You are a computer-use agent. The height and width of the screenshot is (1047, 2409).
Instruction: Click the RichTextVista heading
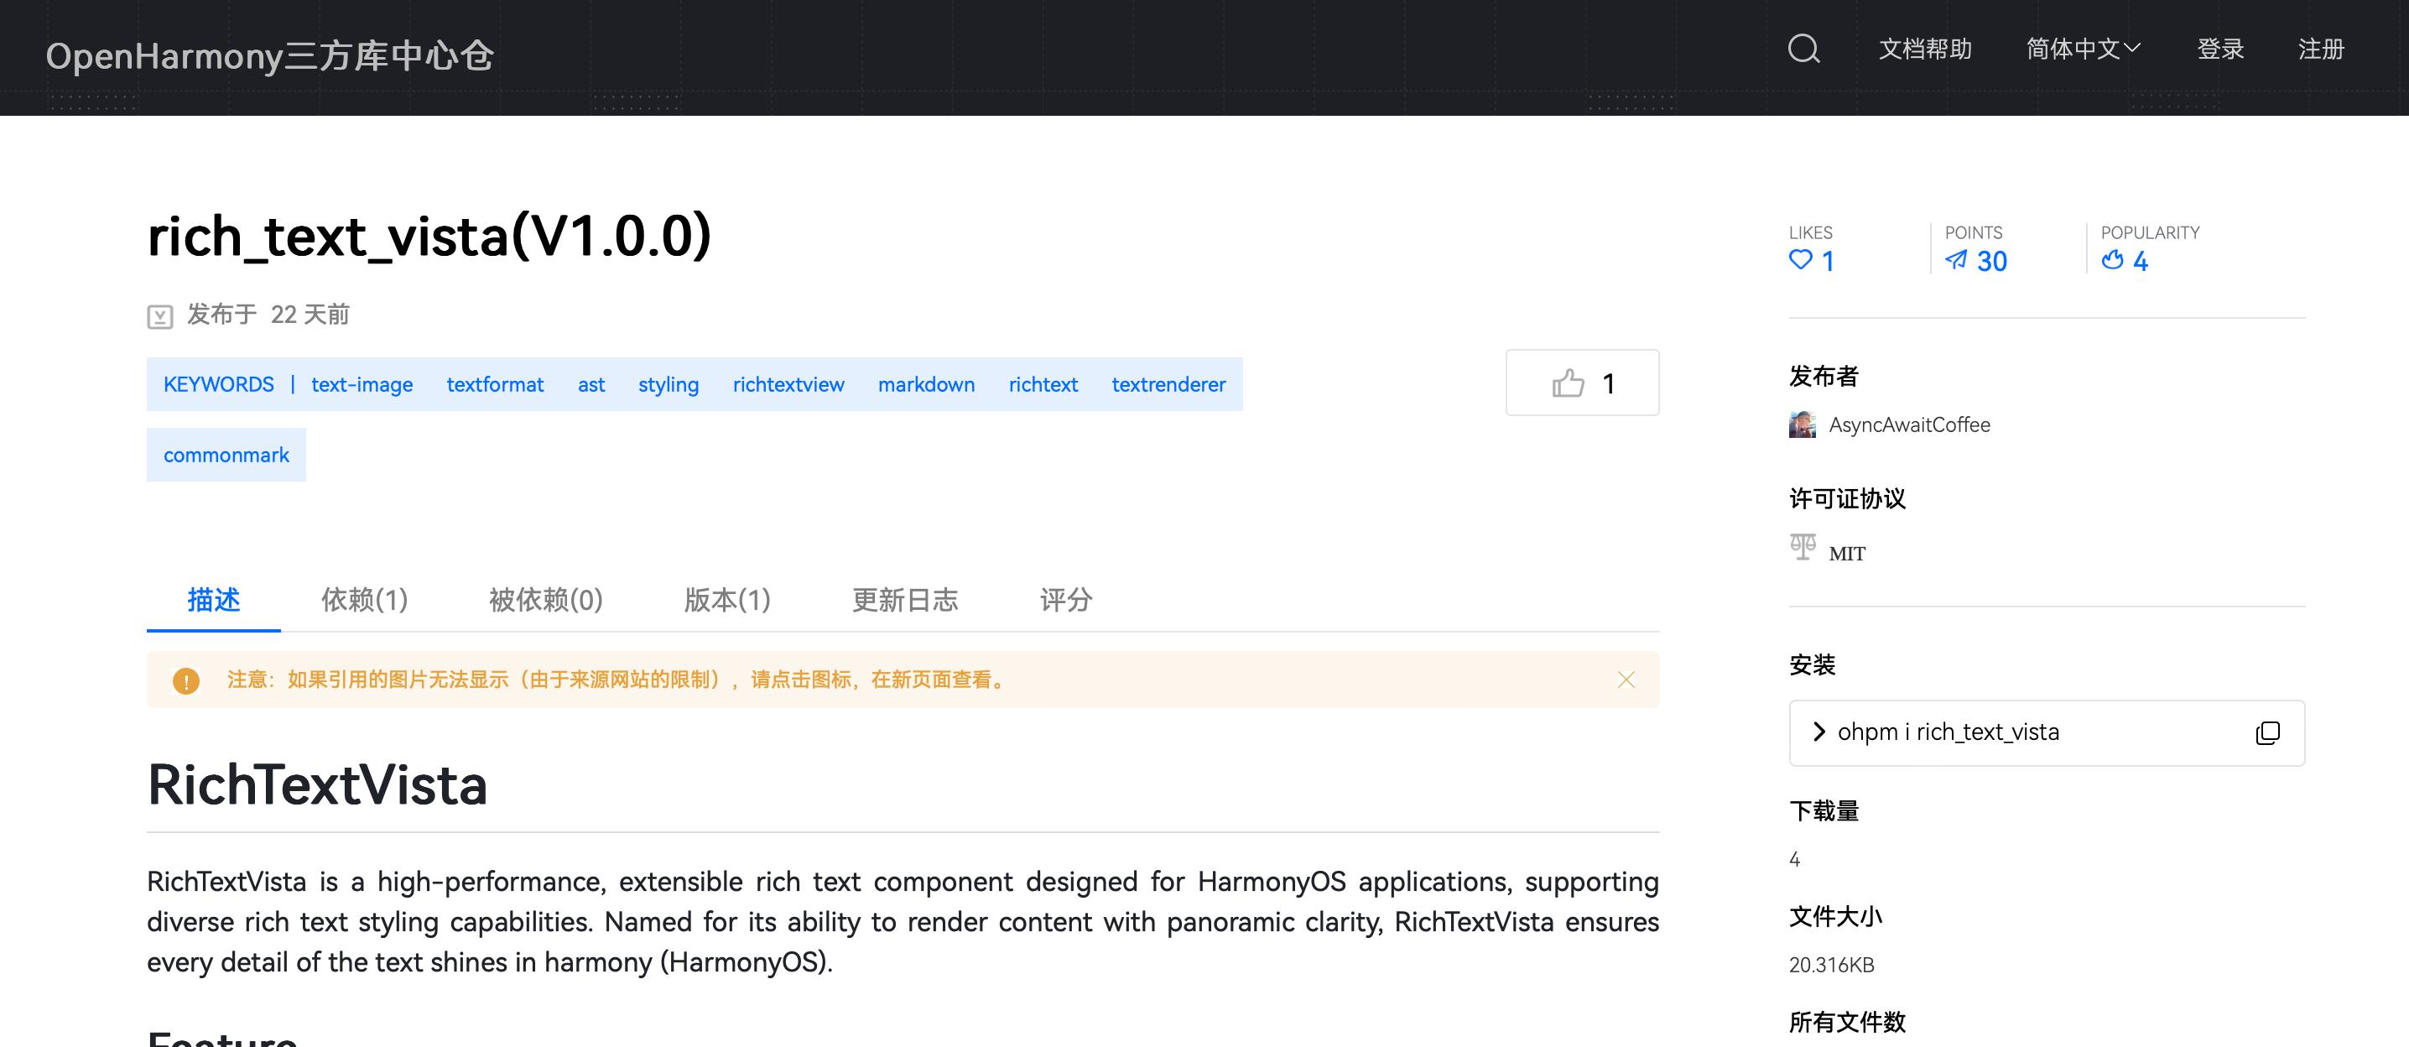[318, 785]
